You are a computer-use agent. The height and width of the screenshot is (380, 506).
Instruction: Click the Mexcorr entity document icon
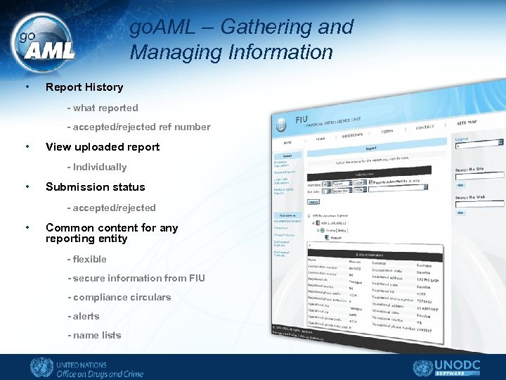click(x=327, y=238)
